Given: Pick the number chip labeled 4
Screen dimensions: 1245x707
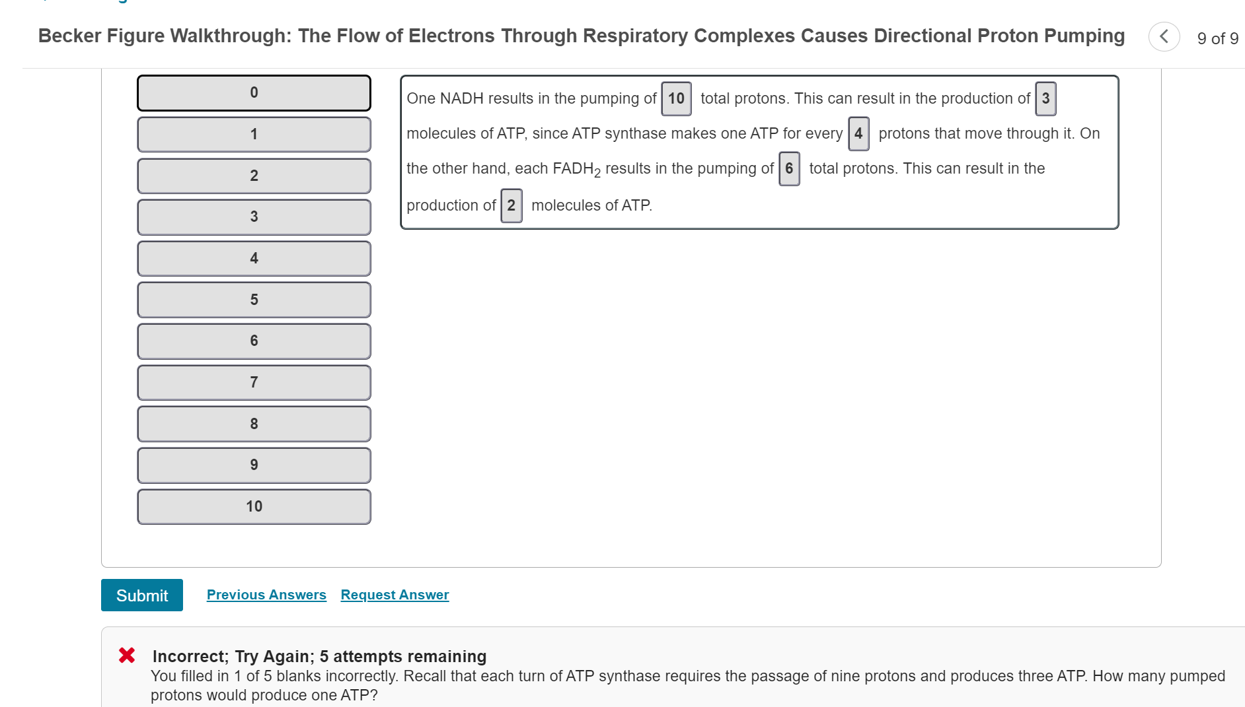Looking at the screenshot, I should [254, 258].
